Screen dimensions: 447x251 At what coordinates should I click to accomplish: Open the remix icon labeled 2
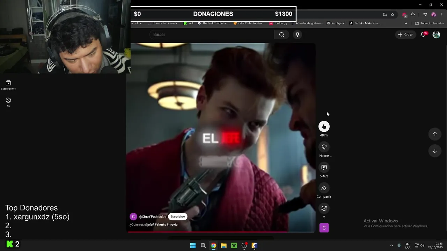324,208
